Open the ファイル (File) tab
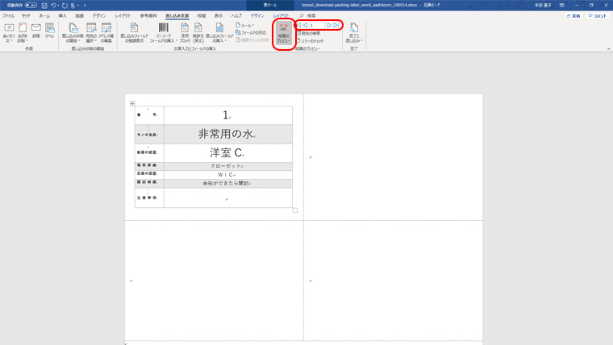This screenshot has height=345, width=613. click(8, 15)
